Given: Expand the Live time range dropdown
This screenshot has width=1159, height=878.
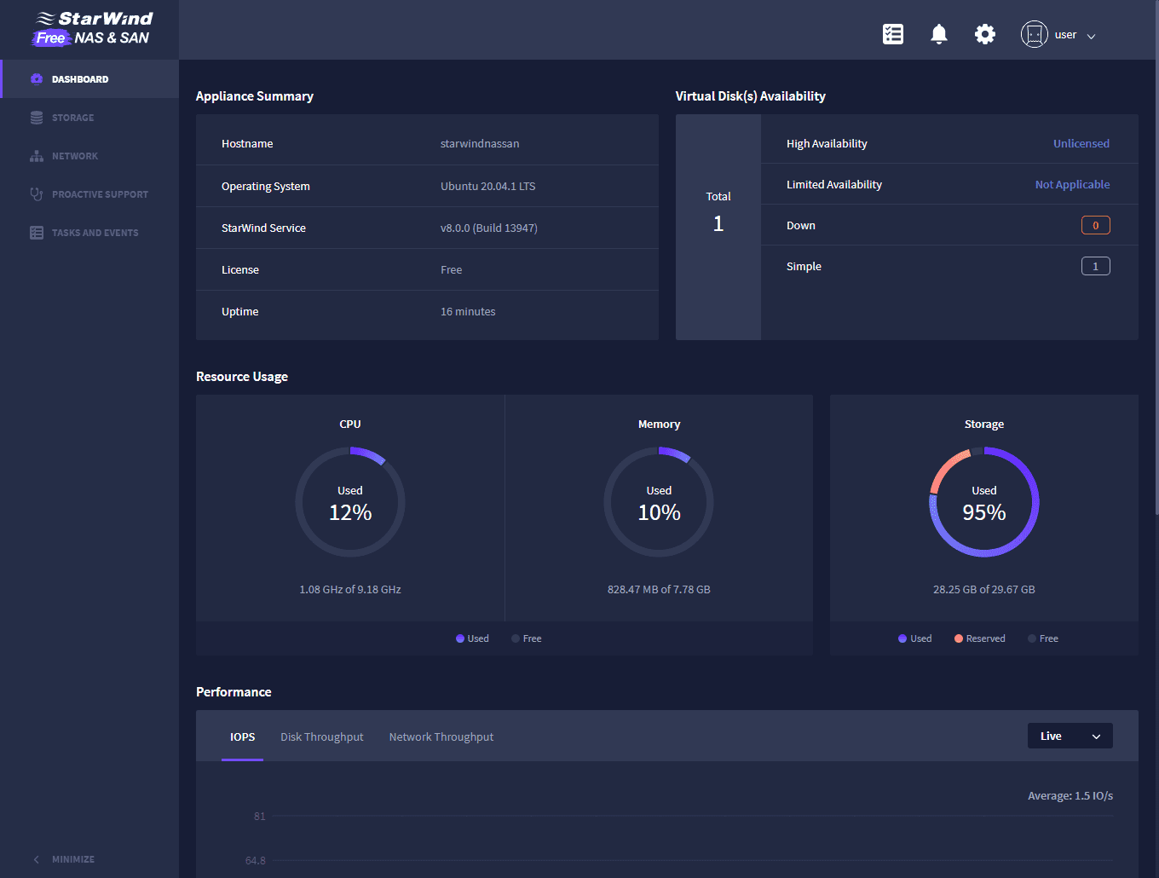Looking at the screenshot, I should [x=1070, y=736].
